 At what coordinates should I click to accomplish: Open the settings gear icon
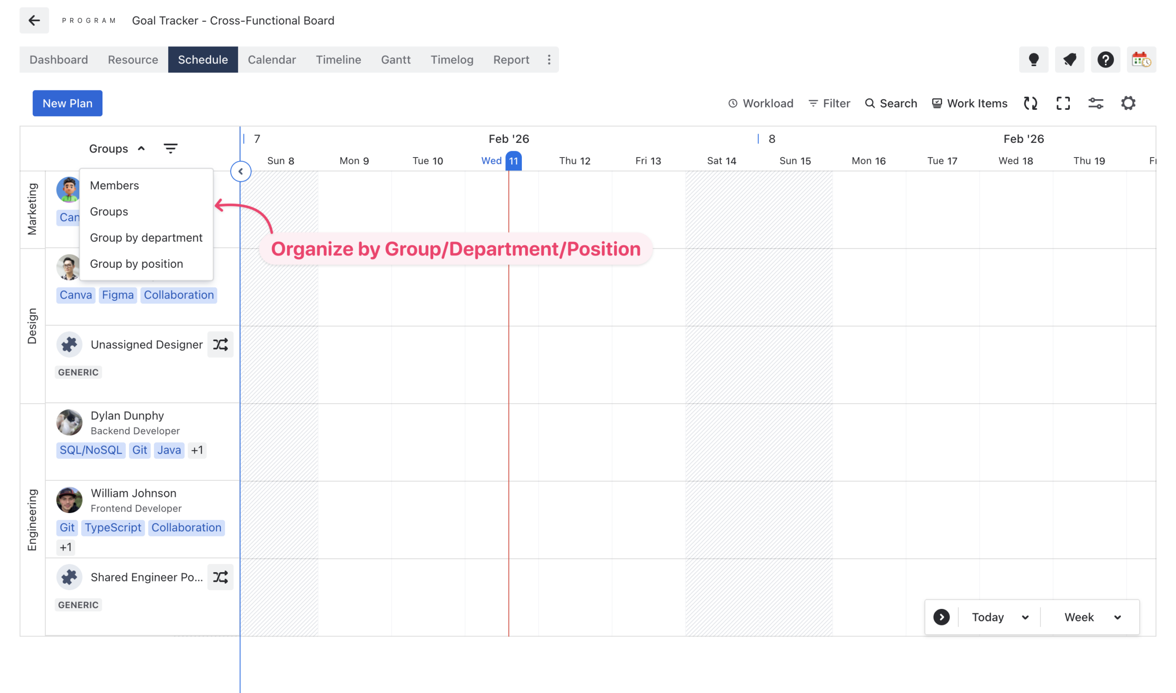click(x=1128, y=103)
